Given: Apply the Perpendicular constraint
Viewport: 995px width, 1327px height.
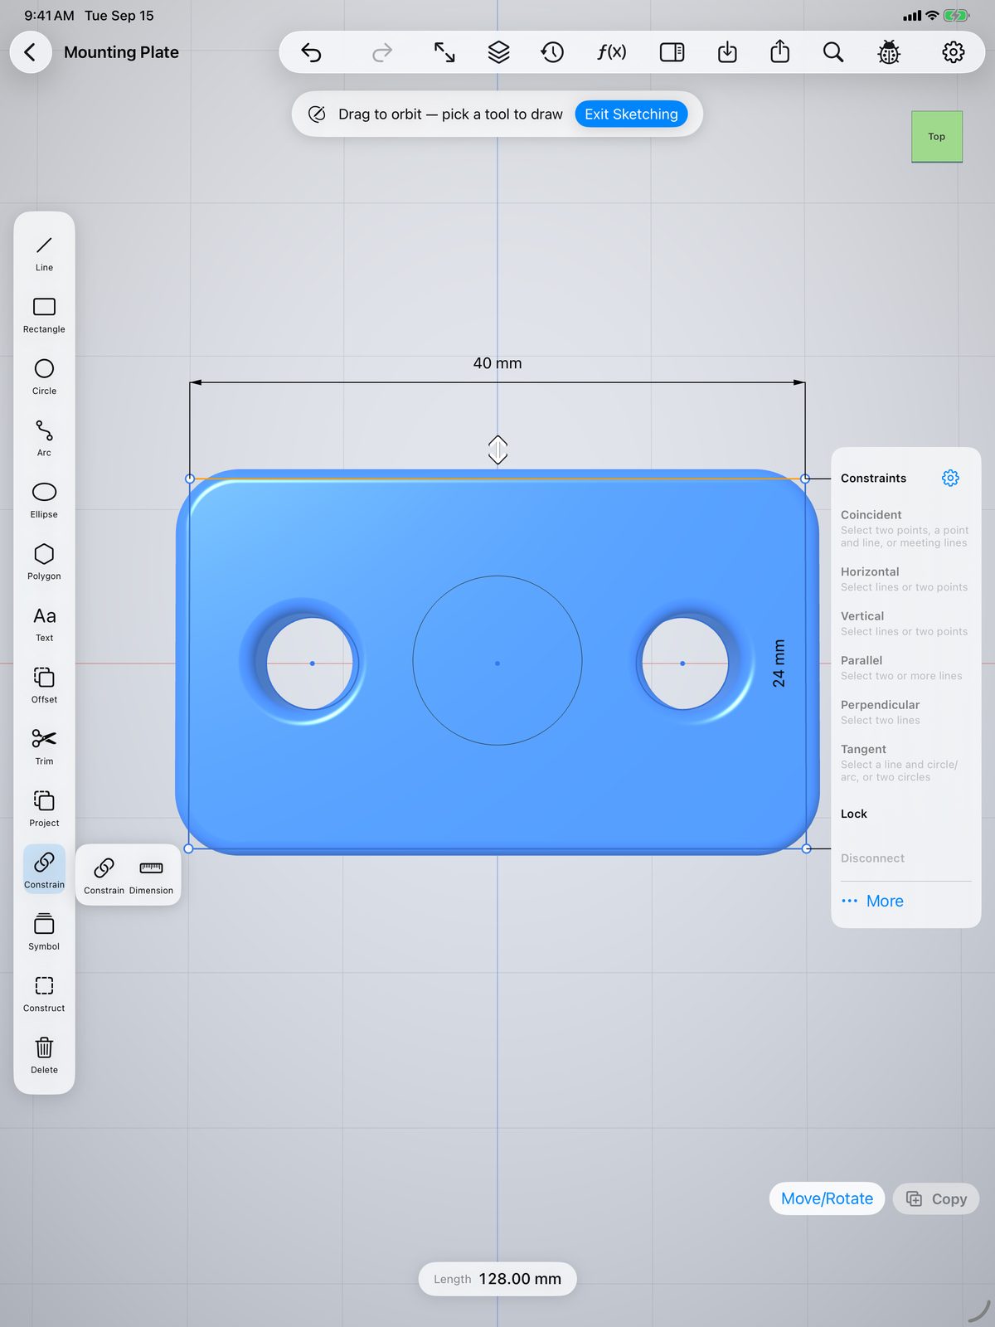Looking at the screenshot, I should pyautogui.click(x=905, y=712).
